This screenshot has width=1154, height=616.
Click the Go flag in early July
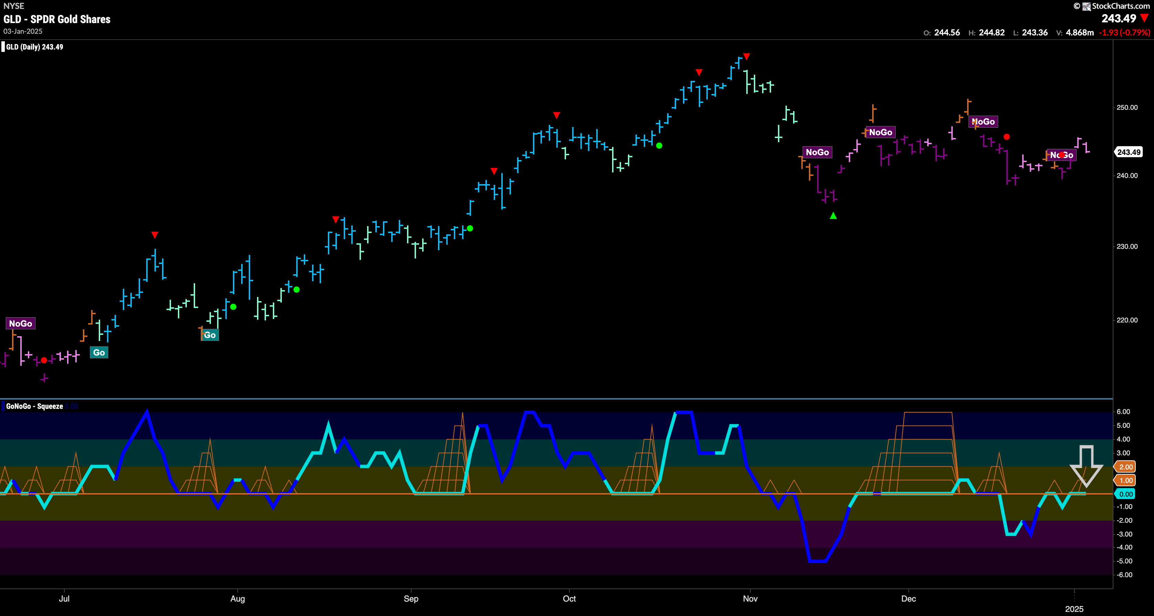[x=99, y=353]
